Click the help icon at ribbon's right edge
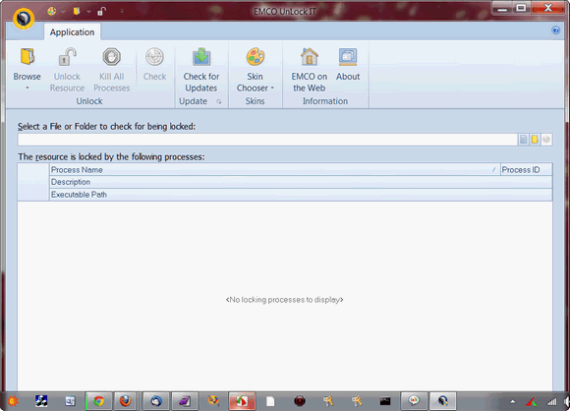 (x=555, y=30)
